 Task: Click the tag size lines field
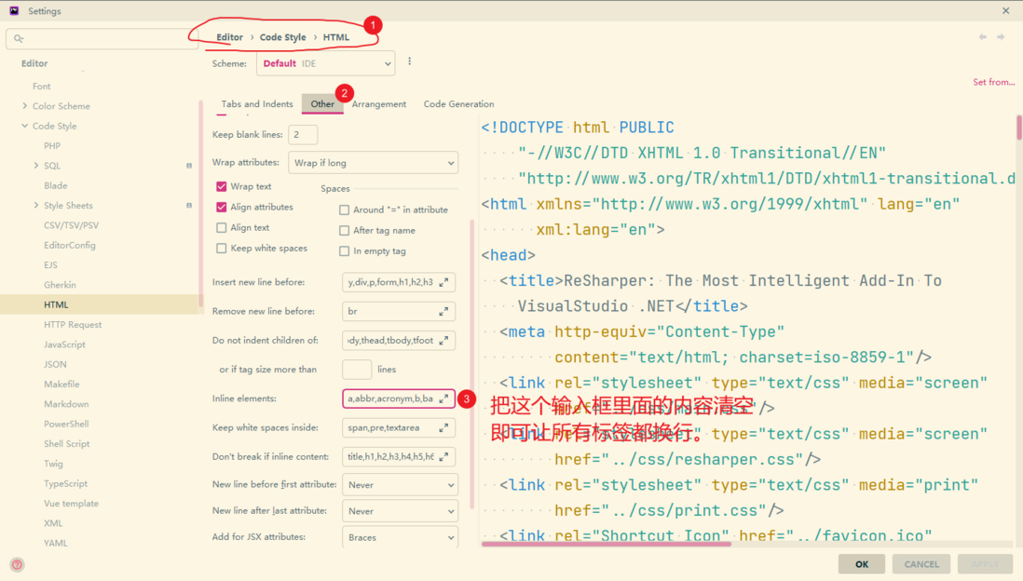357,369
